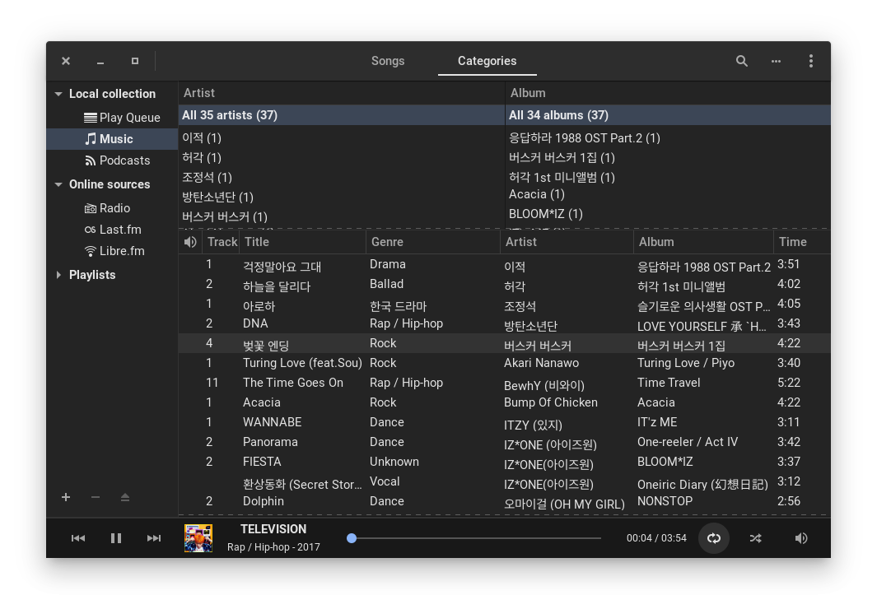
Task: Open Play Queue in sidebar
Action: point(129,118)
